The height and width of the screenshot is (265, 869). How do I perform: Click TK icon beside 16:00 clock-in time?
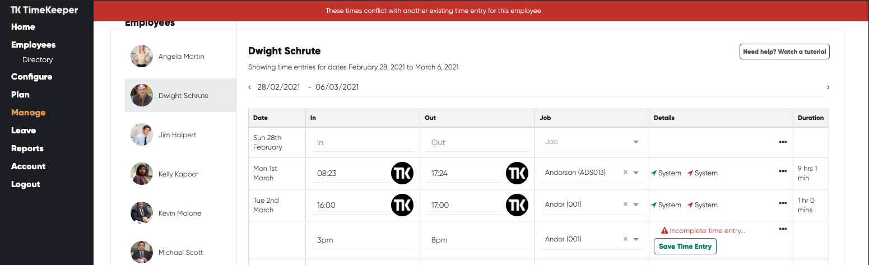(402, 205)
